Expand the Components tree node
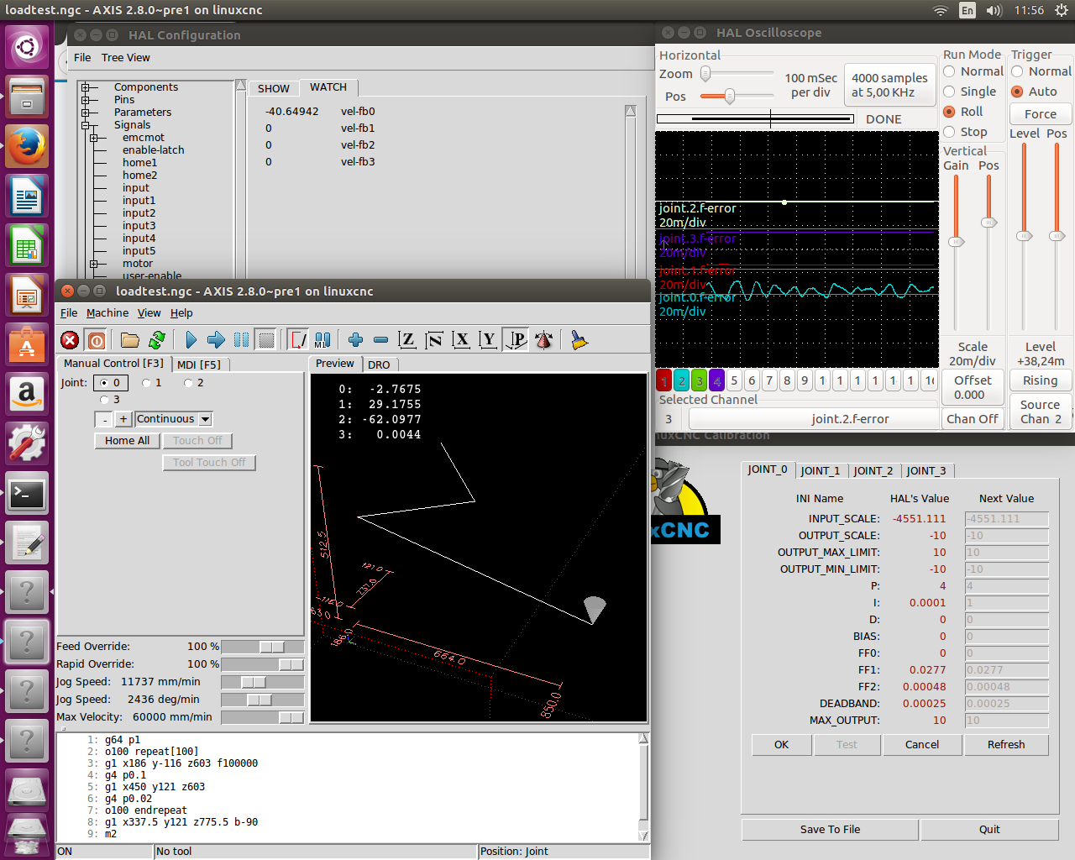 tap(85, 87)
